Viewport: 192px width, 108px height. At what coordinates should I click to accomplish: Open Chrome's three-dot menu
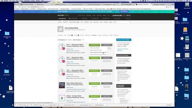(x=173, y=7)
